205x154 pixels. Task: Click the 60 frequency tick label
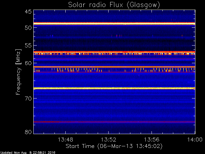click(x=28, y=63)
